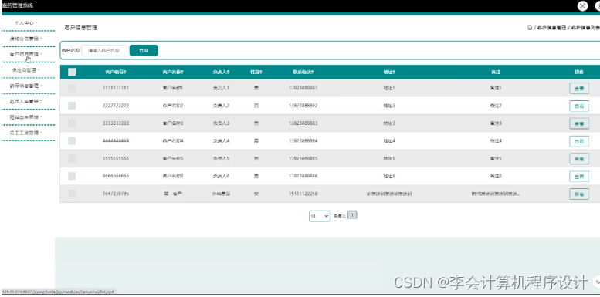Click 查看 for row 1647238795
This screenshot has height=297, width=600.
[579, 194]
